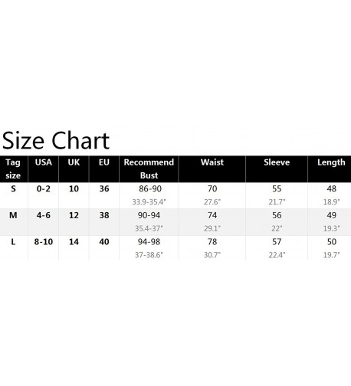This screenshot has width=351, height=386.
Task: Click the 0-2 USA size cell
Action: [x=44, y=189]
